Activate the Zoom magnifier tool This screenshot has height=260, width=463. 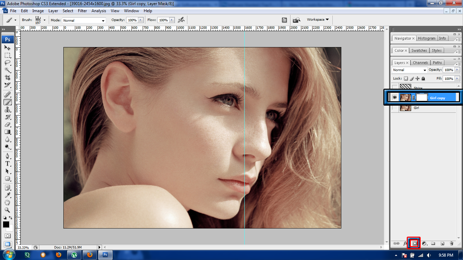tap(7, 210)
